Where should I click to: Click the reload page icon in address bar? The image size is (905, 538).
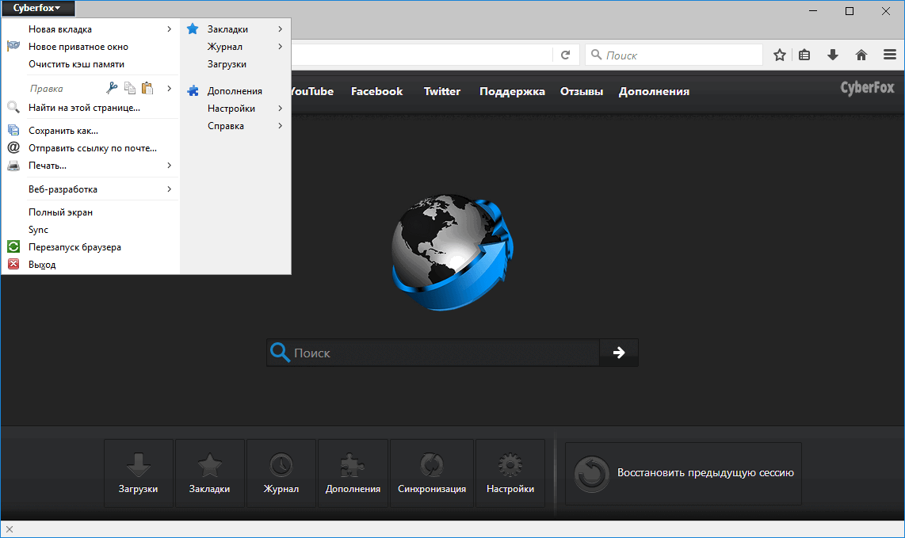pyautogui.click(x=566, y=55)
